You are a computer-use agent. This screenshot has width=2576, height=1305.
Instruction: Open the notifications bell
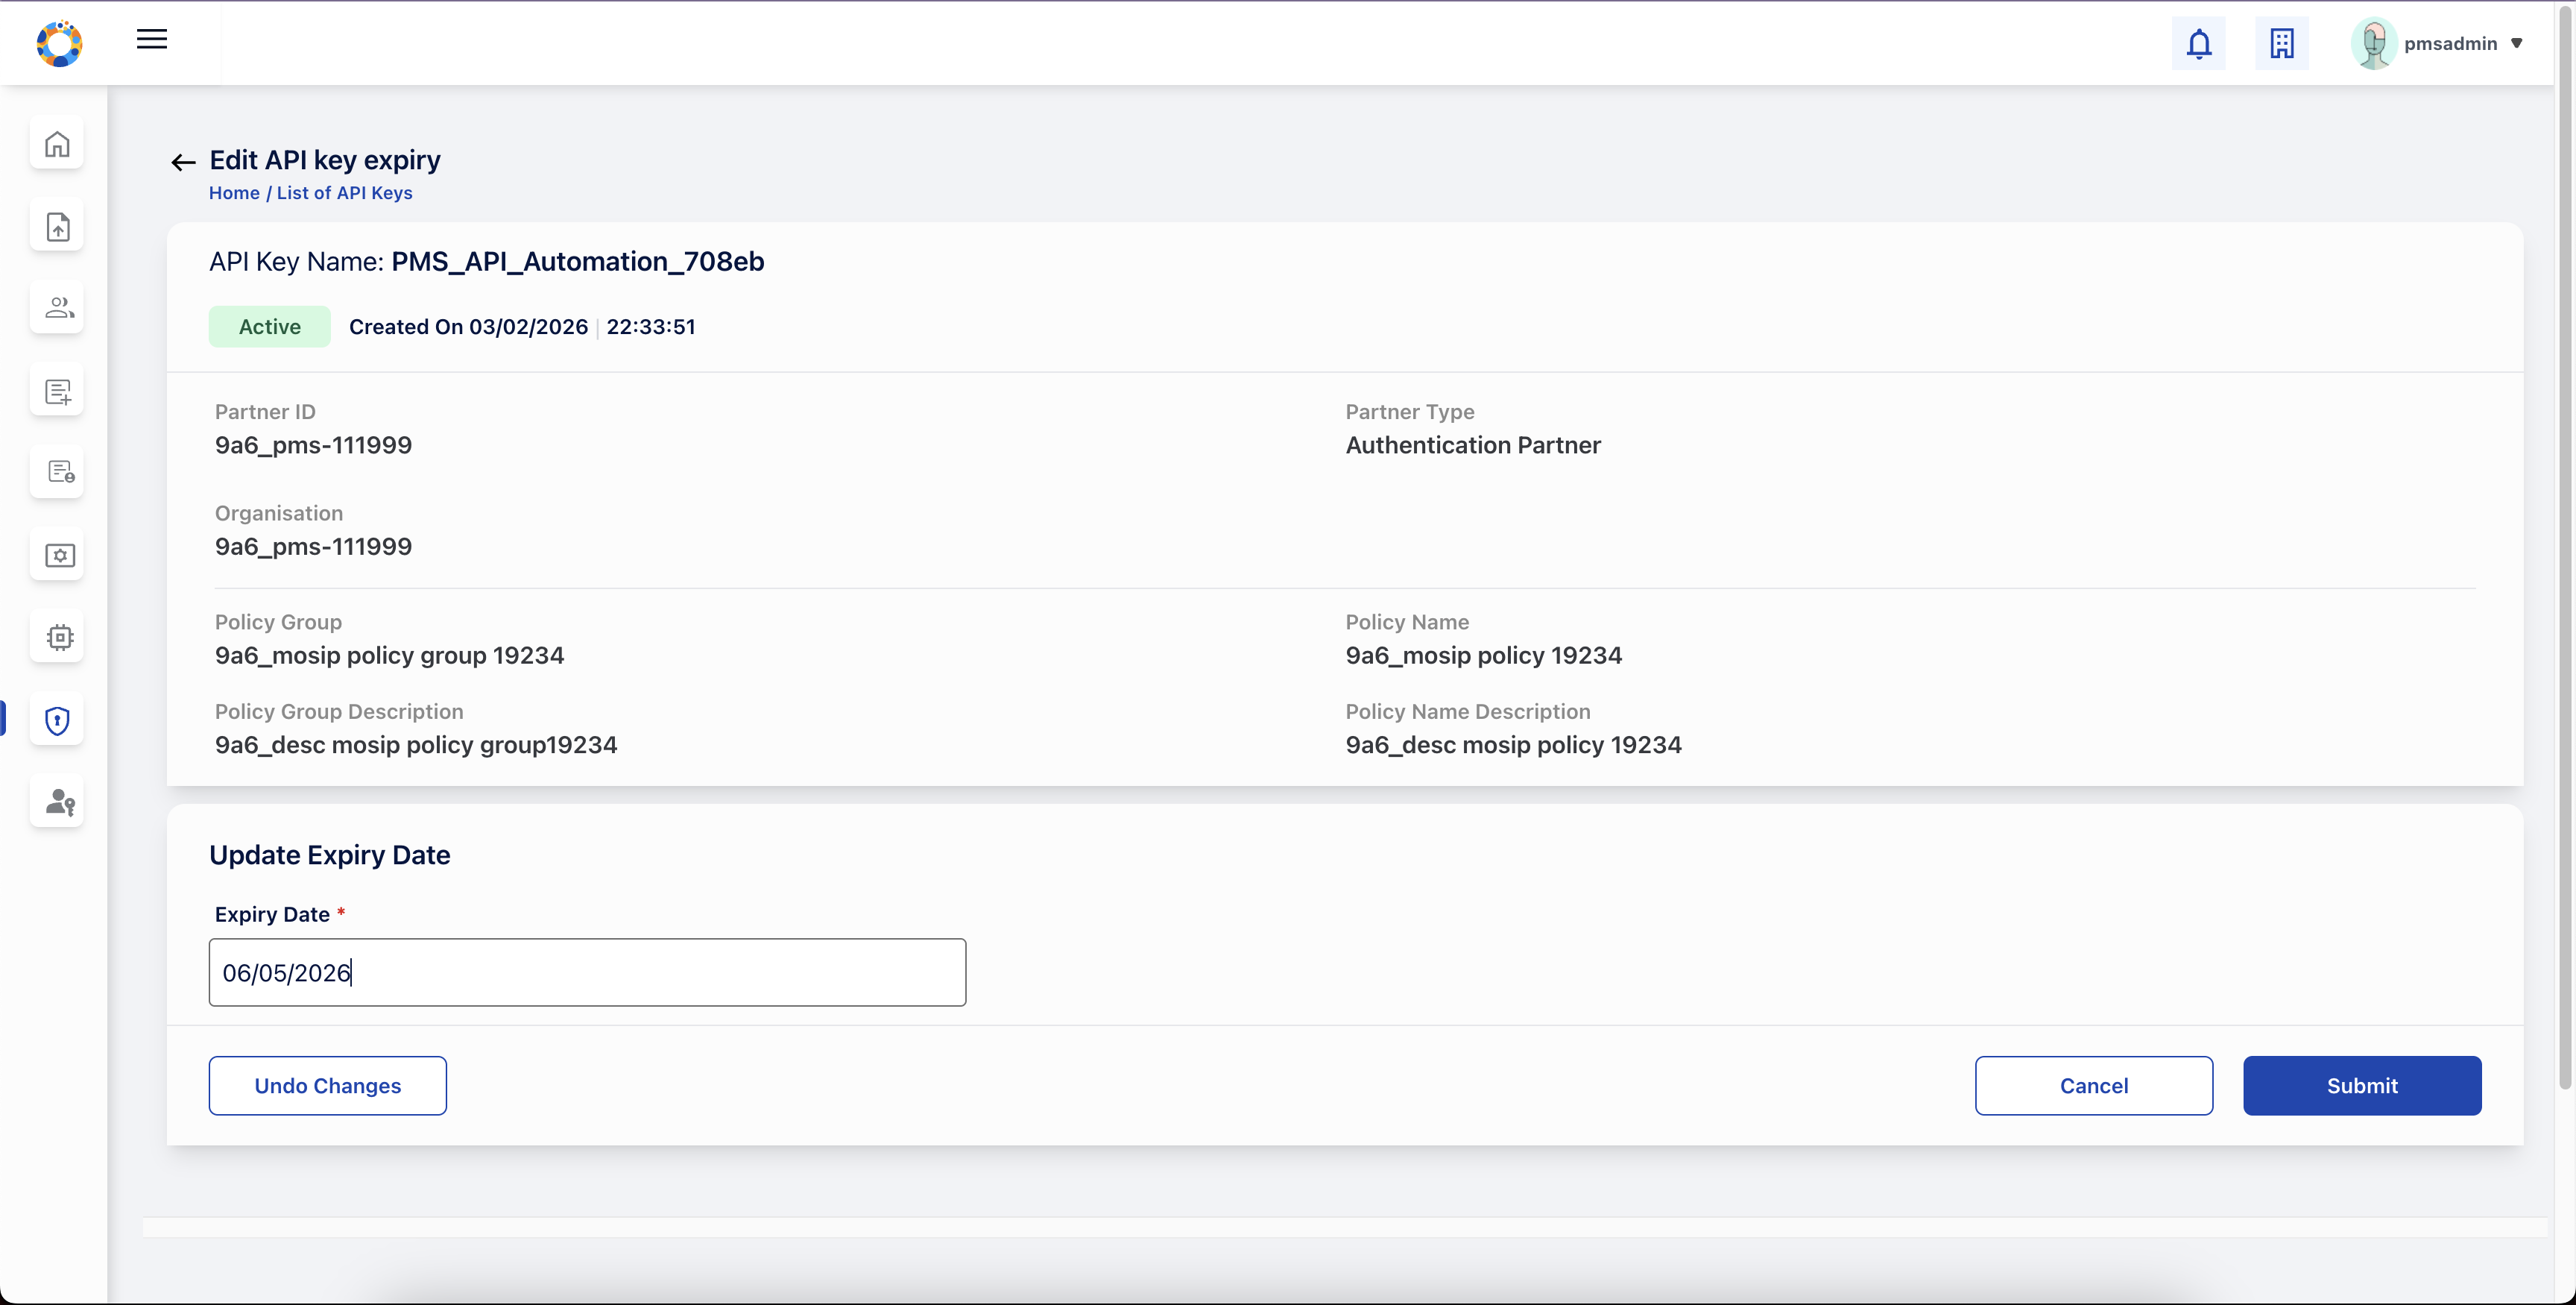point(2198,43)
